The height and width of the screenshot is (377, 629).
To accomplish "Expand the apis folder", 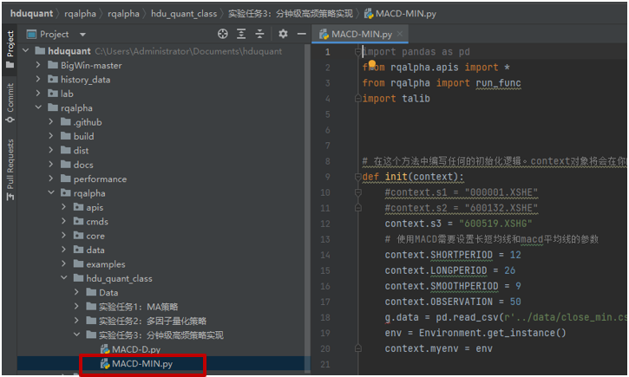I will (64, 207).
